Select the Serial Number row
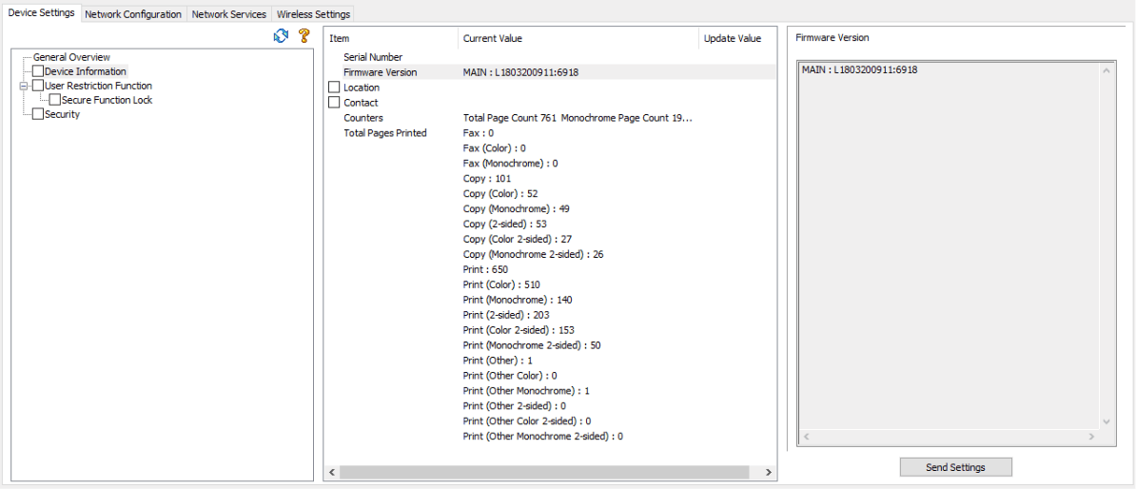 point(551,56)
